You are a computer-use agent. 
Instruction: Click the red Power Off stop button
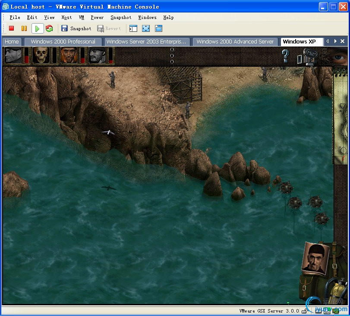click(11, 28)
